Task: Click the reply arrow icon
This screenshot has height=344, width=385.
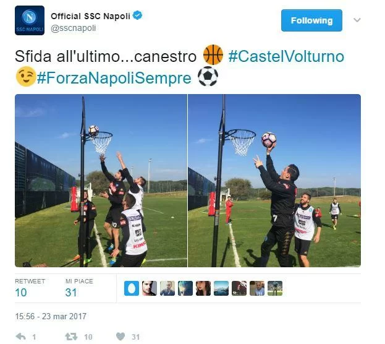Action: tap(21, 337)
